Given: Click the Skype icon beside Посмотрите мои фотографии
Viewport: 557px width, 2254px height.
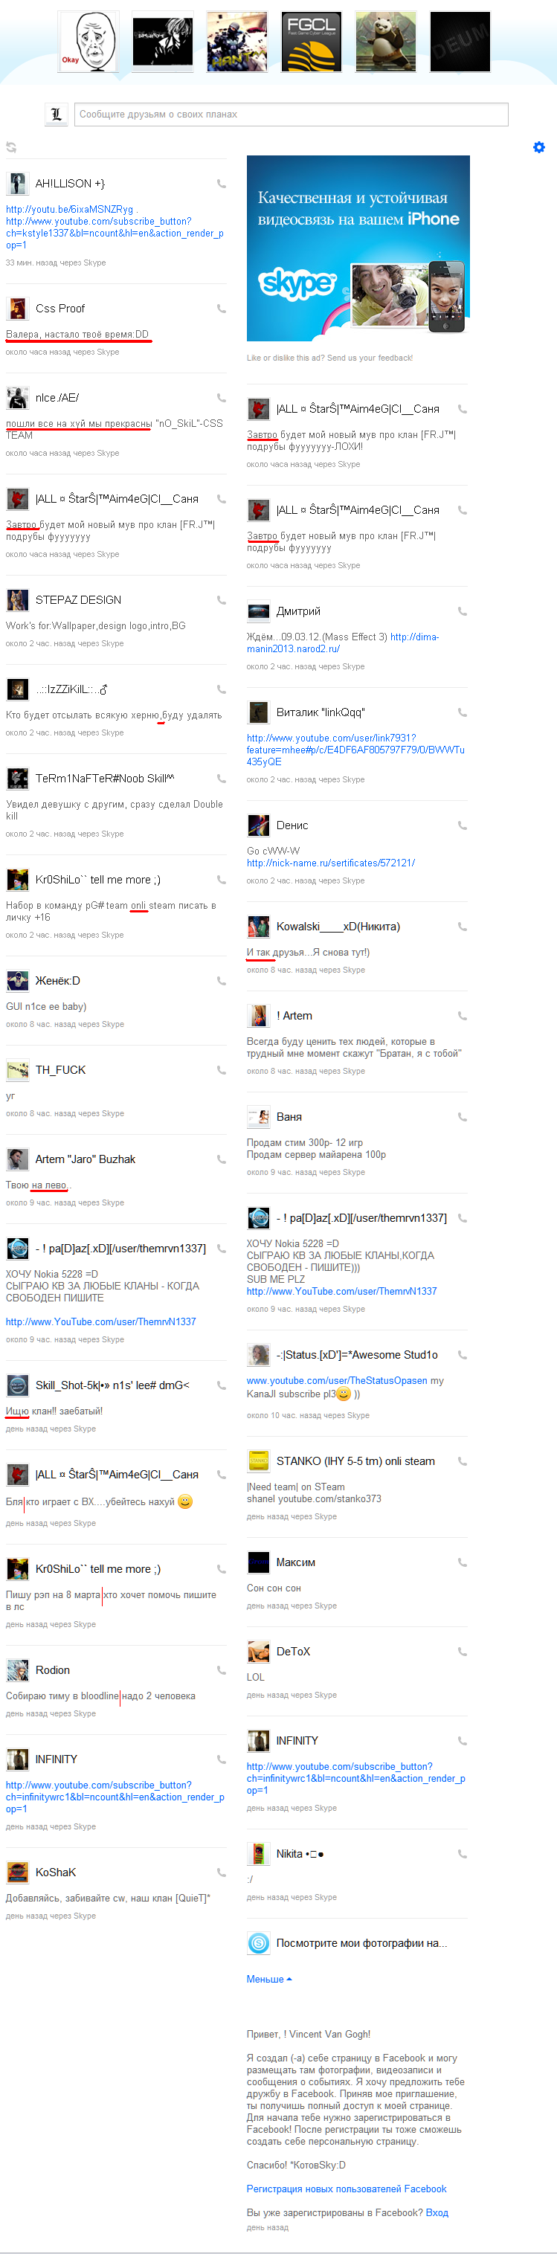Looking at the screenshot, I should (259, 1943).
